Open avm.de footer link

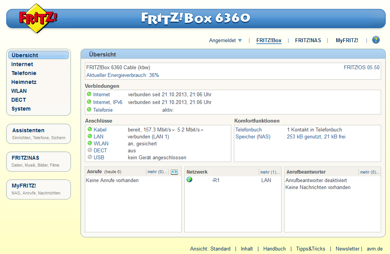(x=375, y=249)
